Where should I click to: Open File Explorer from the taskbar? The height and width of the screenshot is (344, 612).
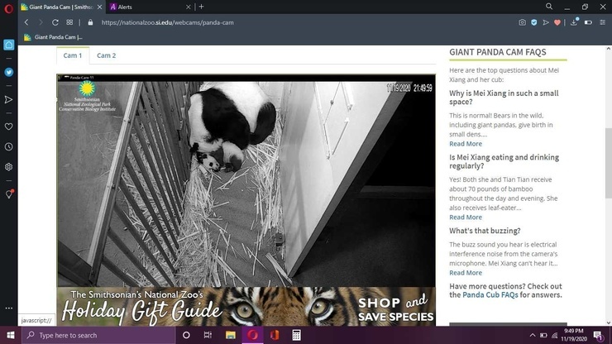pyautogui.click(x=230, y=335)
